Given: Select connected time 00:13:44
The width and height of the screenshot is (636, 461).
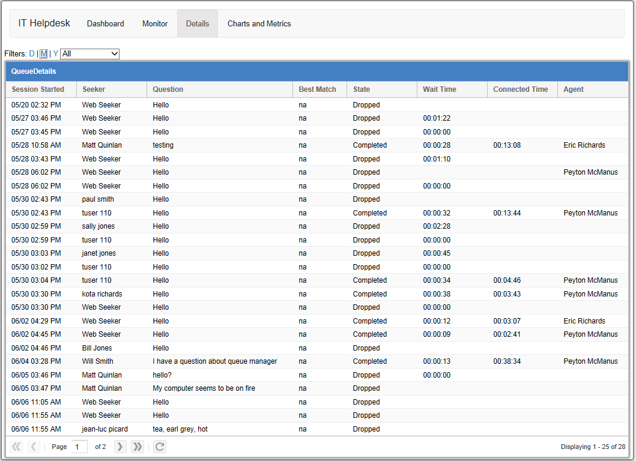Looking at the screenshot, I should (x=507, y=213).
